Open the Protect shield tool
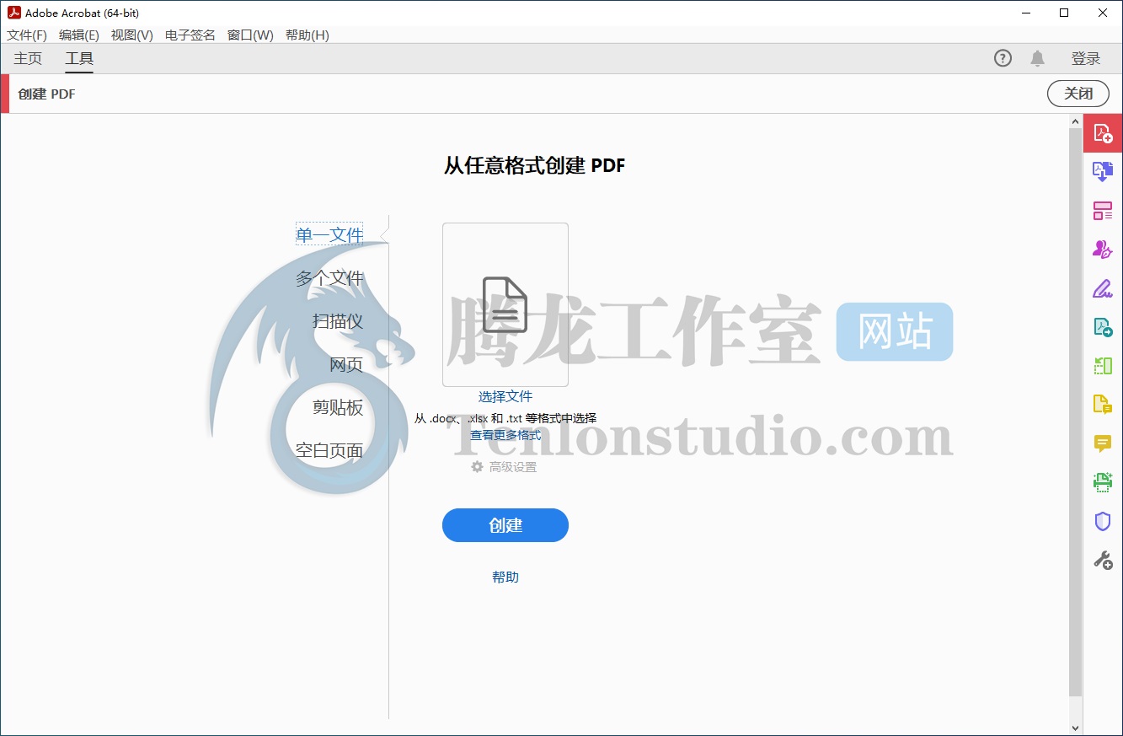This screenshot has height=736, width=1123. click(x=1103, y=521)
